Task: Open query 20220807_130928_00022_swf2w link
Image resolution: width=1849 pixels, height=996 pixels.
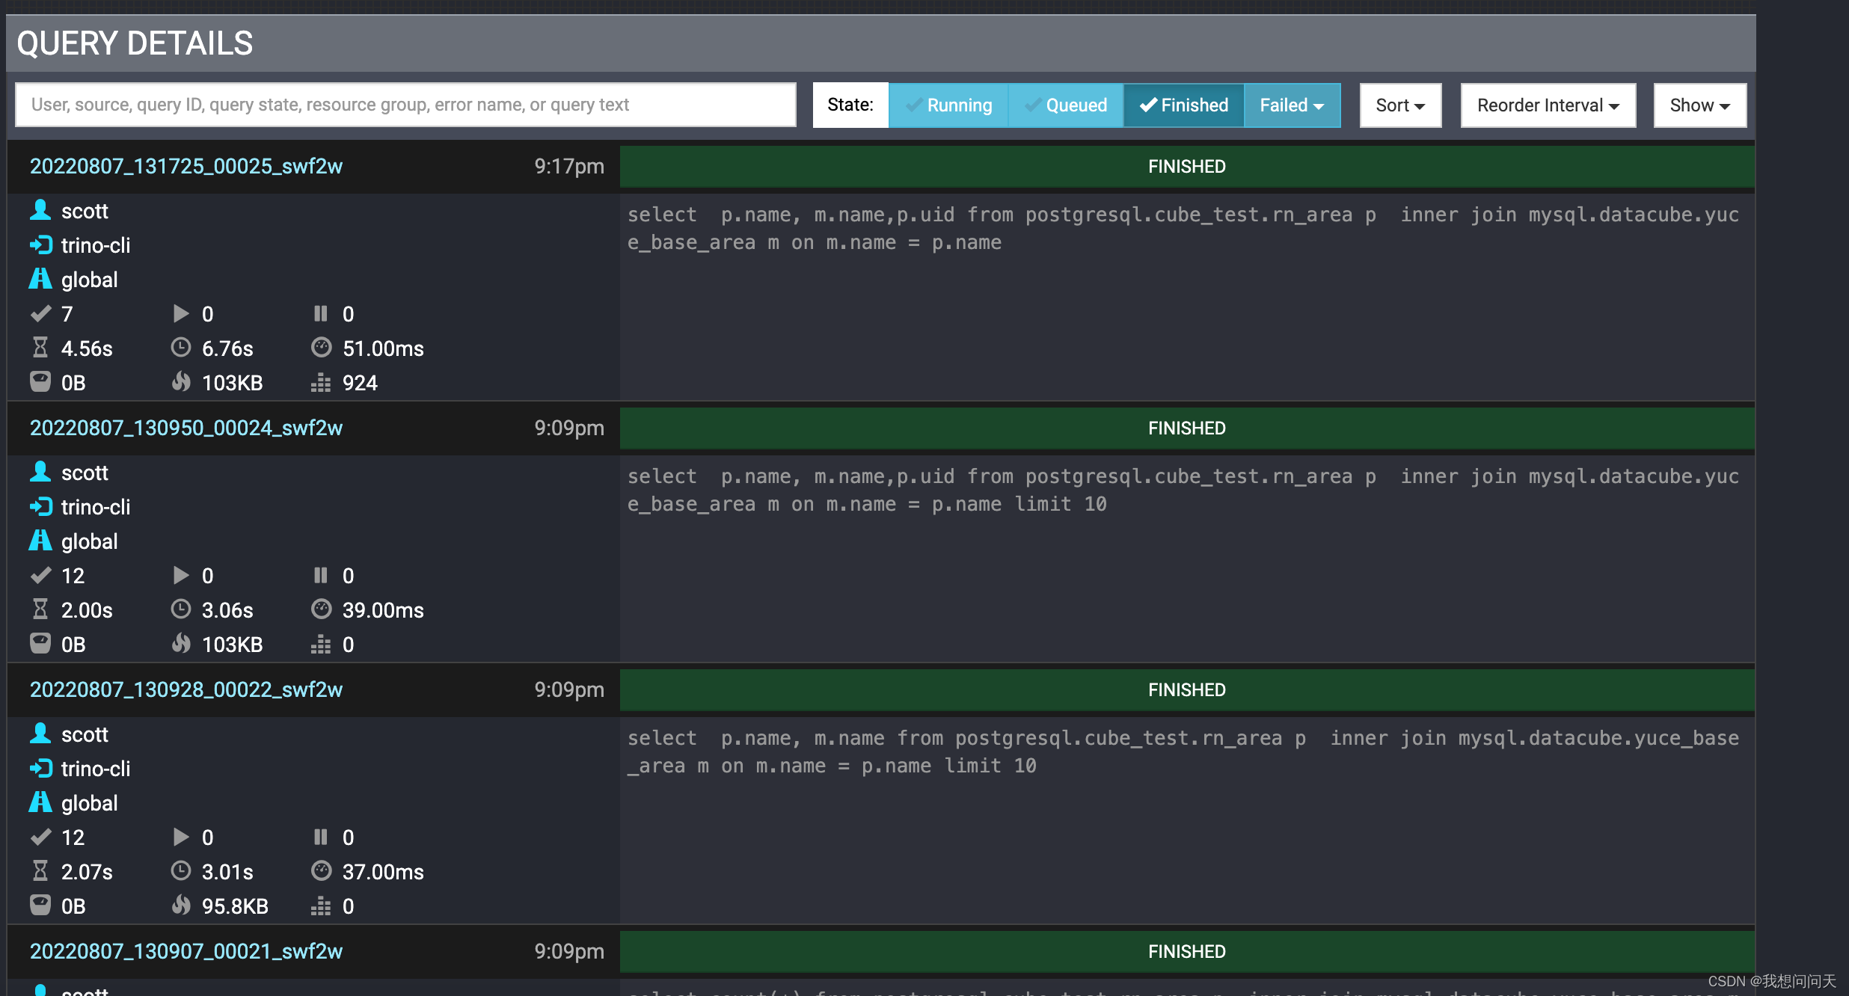Action: pos(186,689)
